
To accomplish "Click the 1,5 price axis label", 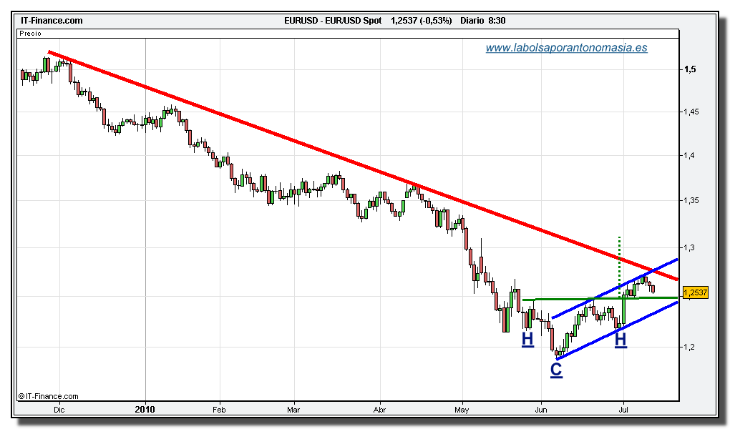I will pos(690,69).
